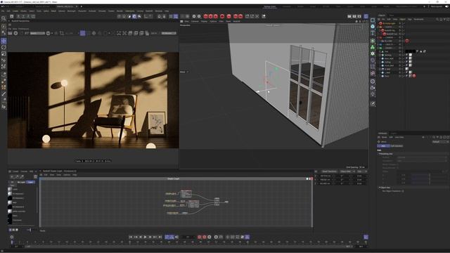Toggle the highlighted icon at timeline controls end
450x253 pixels.
247,237
